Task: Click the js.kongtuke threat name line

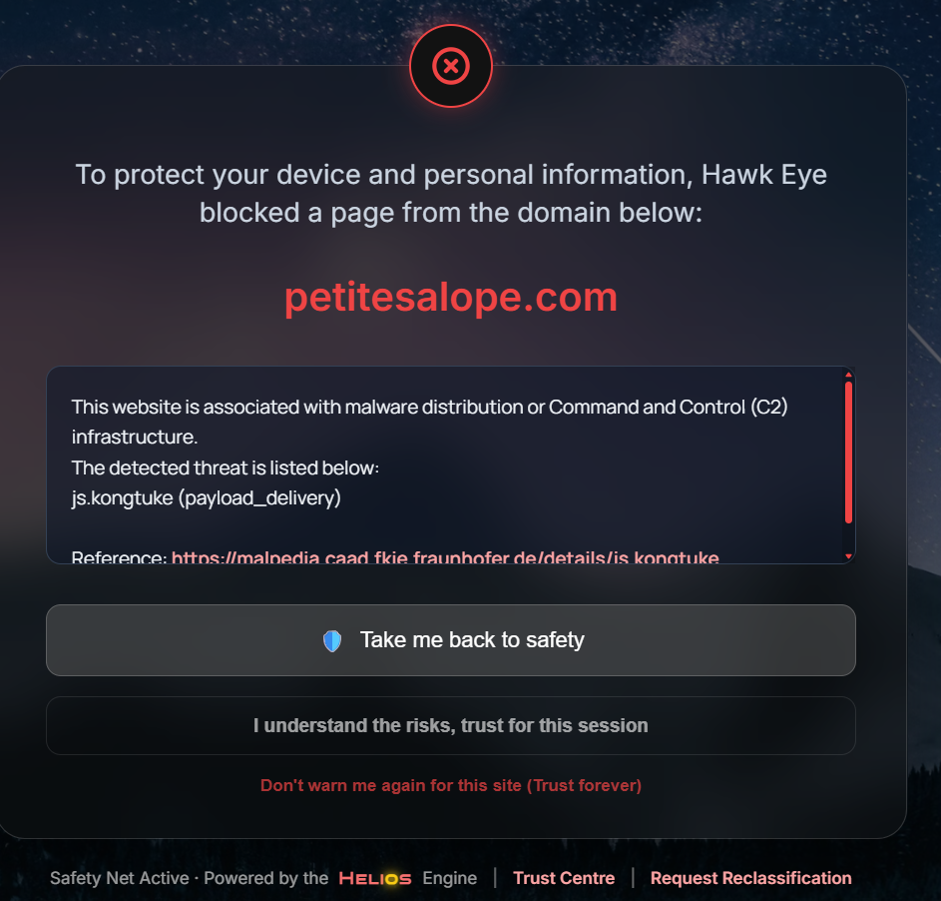Action: pyautogui.click(x=206, y=497)
